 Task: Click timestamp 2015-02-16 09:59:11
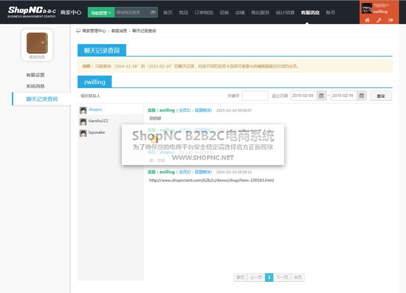pyautogui.click(x=234, y=172)
